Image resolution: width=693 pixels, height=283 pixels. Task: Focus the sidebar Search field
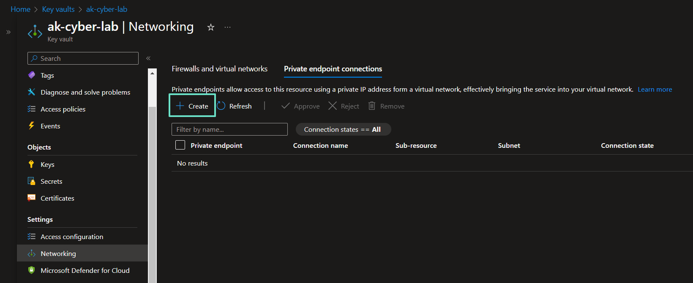[83, 58]
